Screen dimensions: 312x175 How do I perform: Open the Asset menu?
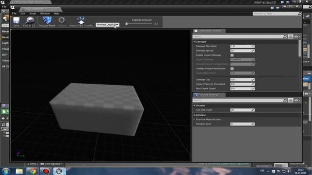[33, 14]
